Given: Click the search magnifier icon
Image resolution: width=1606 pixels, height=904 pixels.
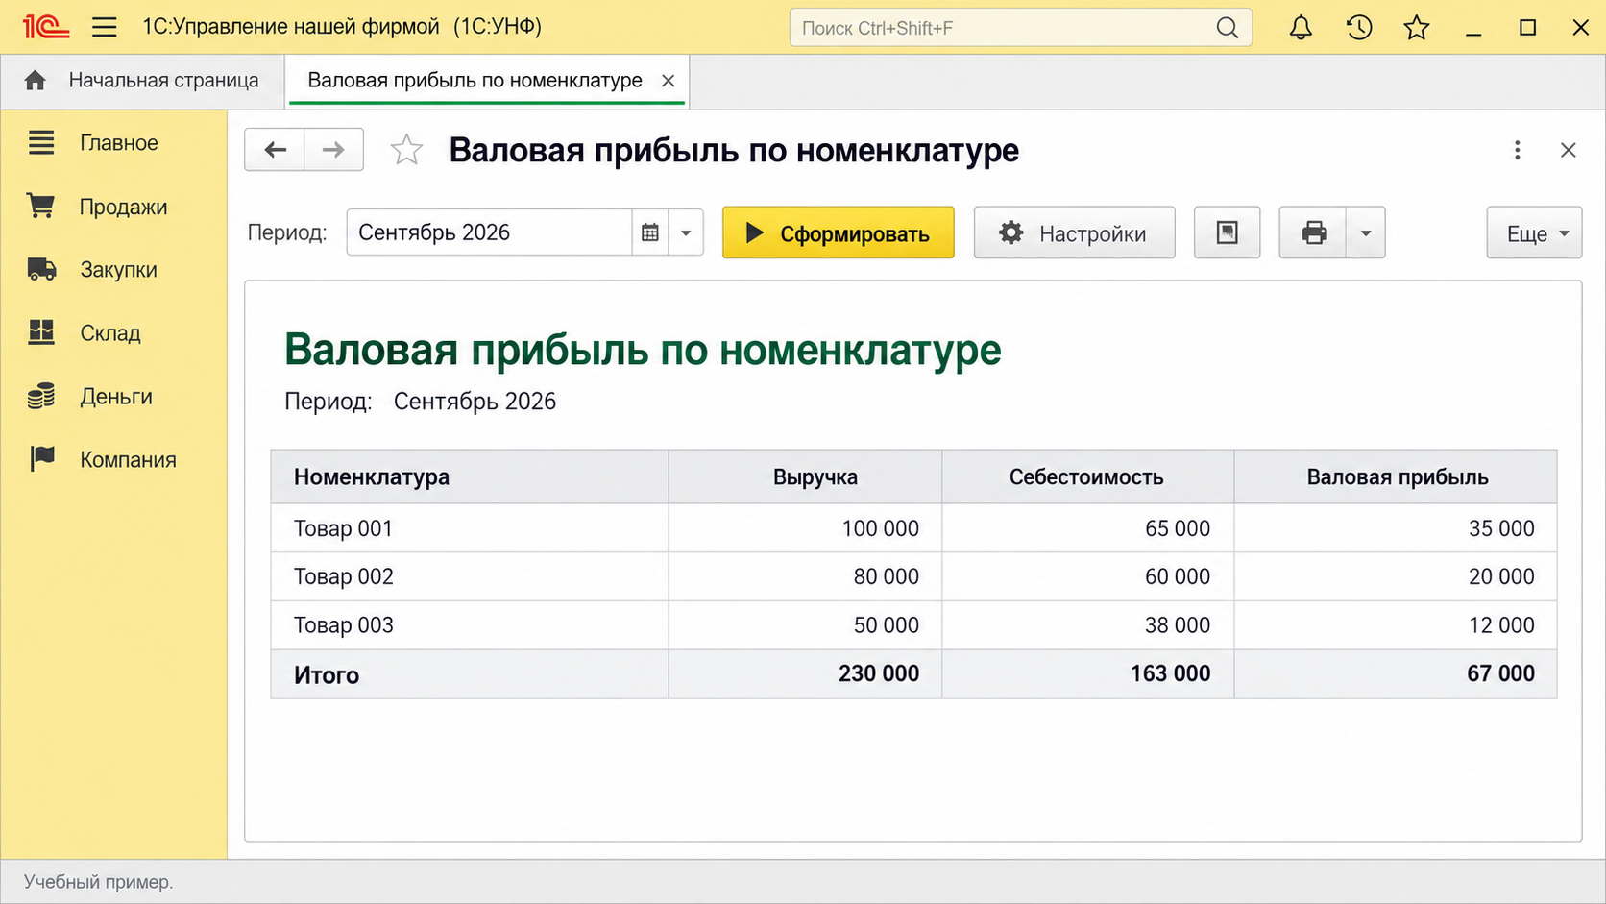Looking at the screenshot, I should pyautogui.click(x=1228, y=28).
